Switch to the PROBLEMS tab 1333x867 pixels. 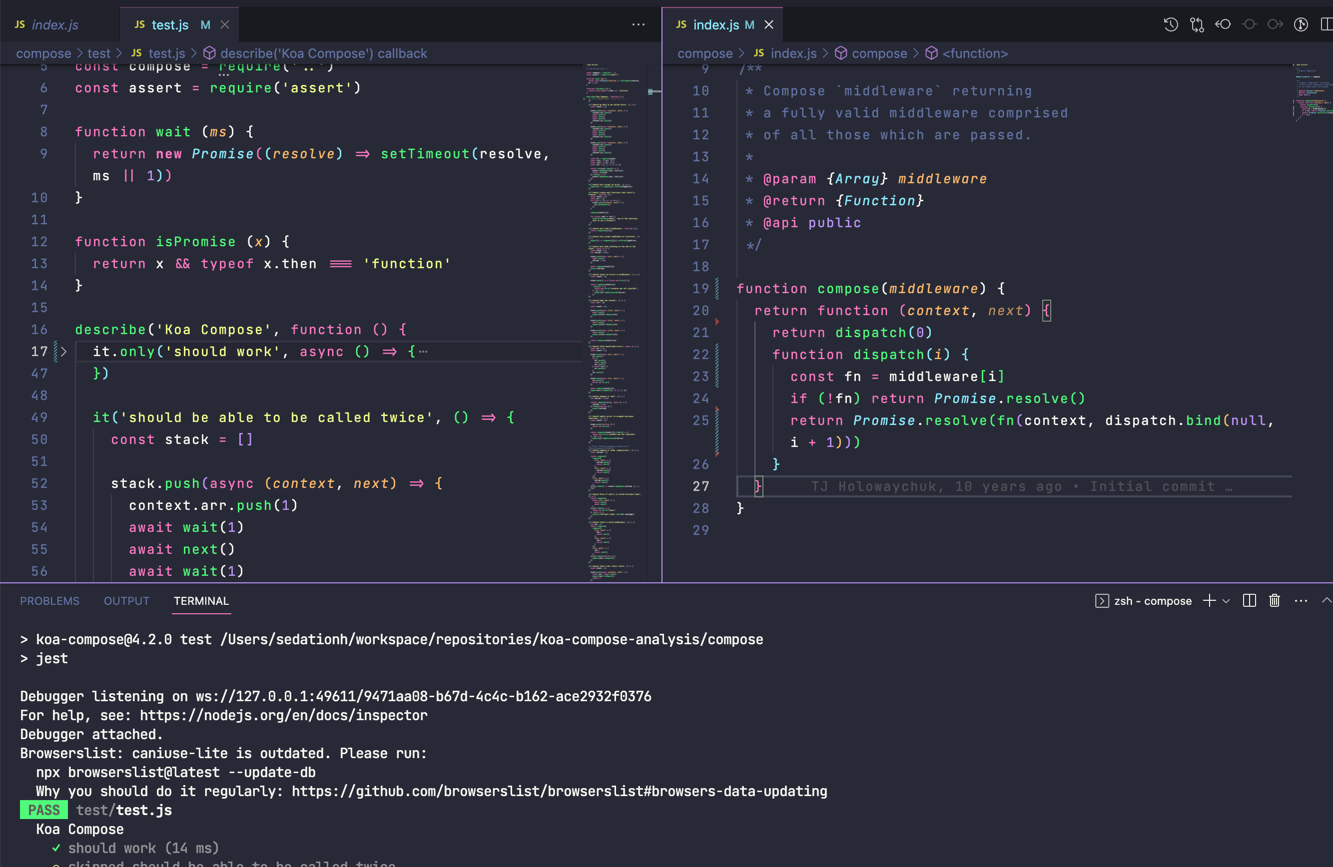[50, 601]
